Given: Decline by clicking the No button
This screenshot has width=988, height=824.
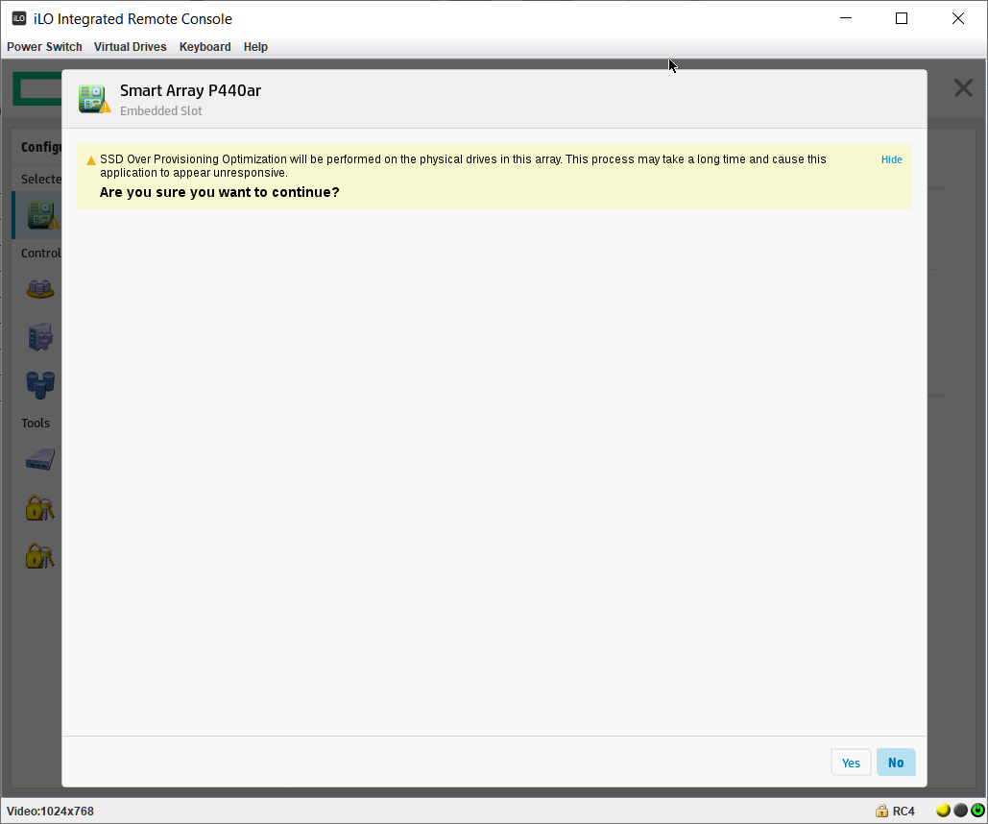Looking at the screenshot, I should pos(896,763).
